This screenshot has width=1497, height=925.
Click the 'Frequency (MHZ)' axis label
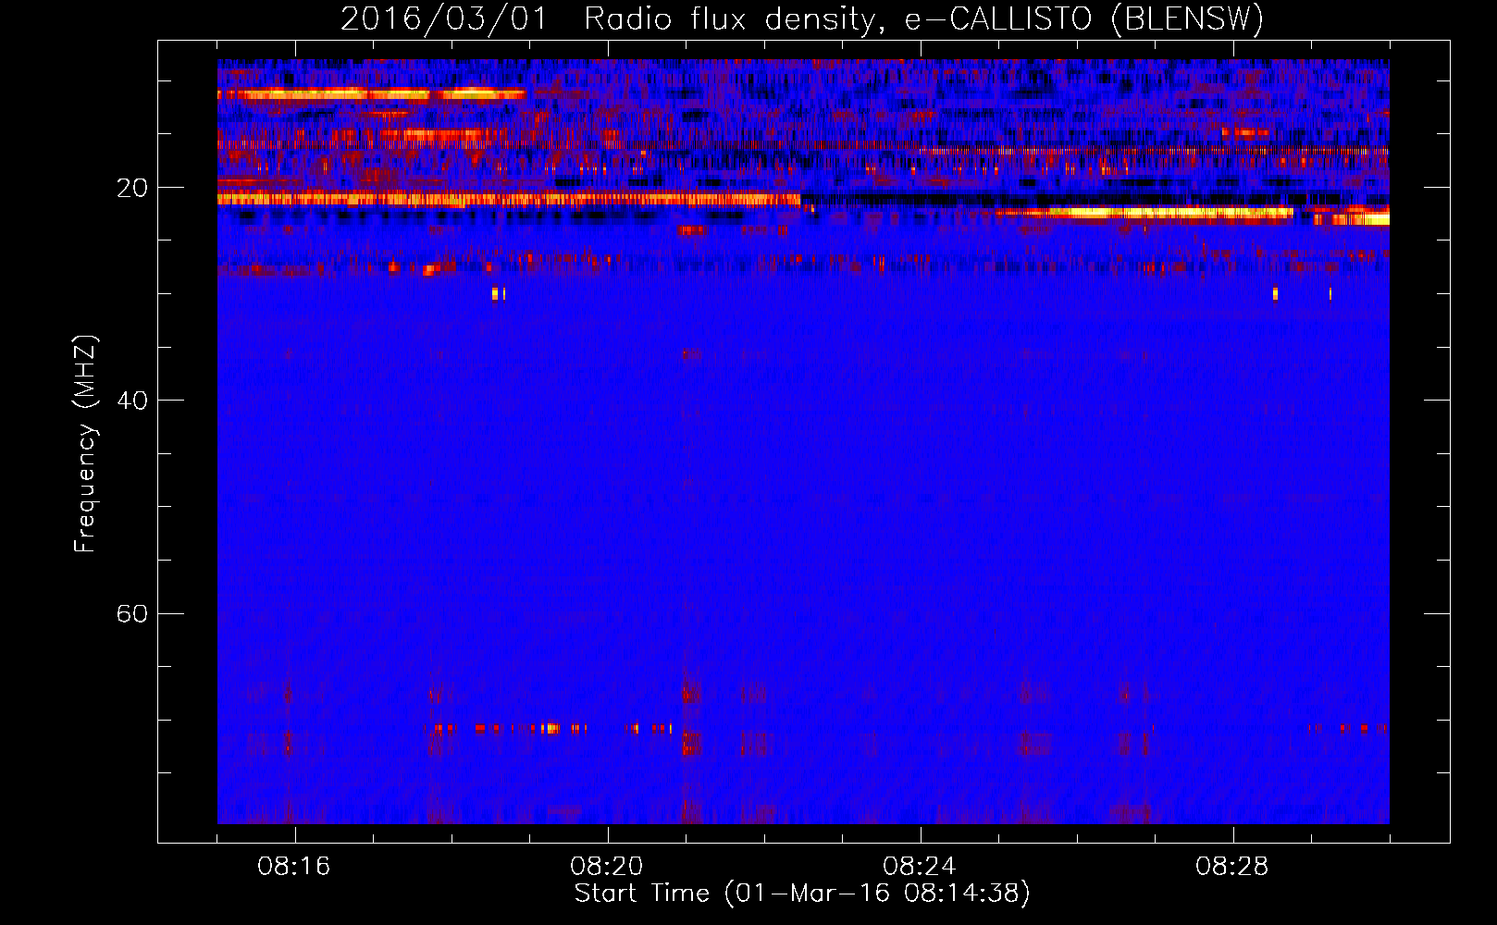[85, 444]
